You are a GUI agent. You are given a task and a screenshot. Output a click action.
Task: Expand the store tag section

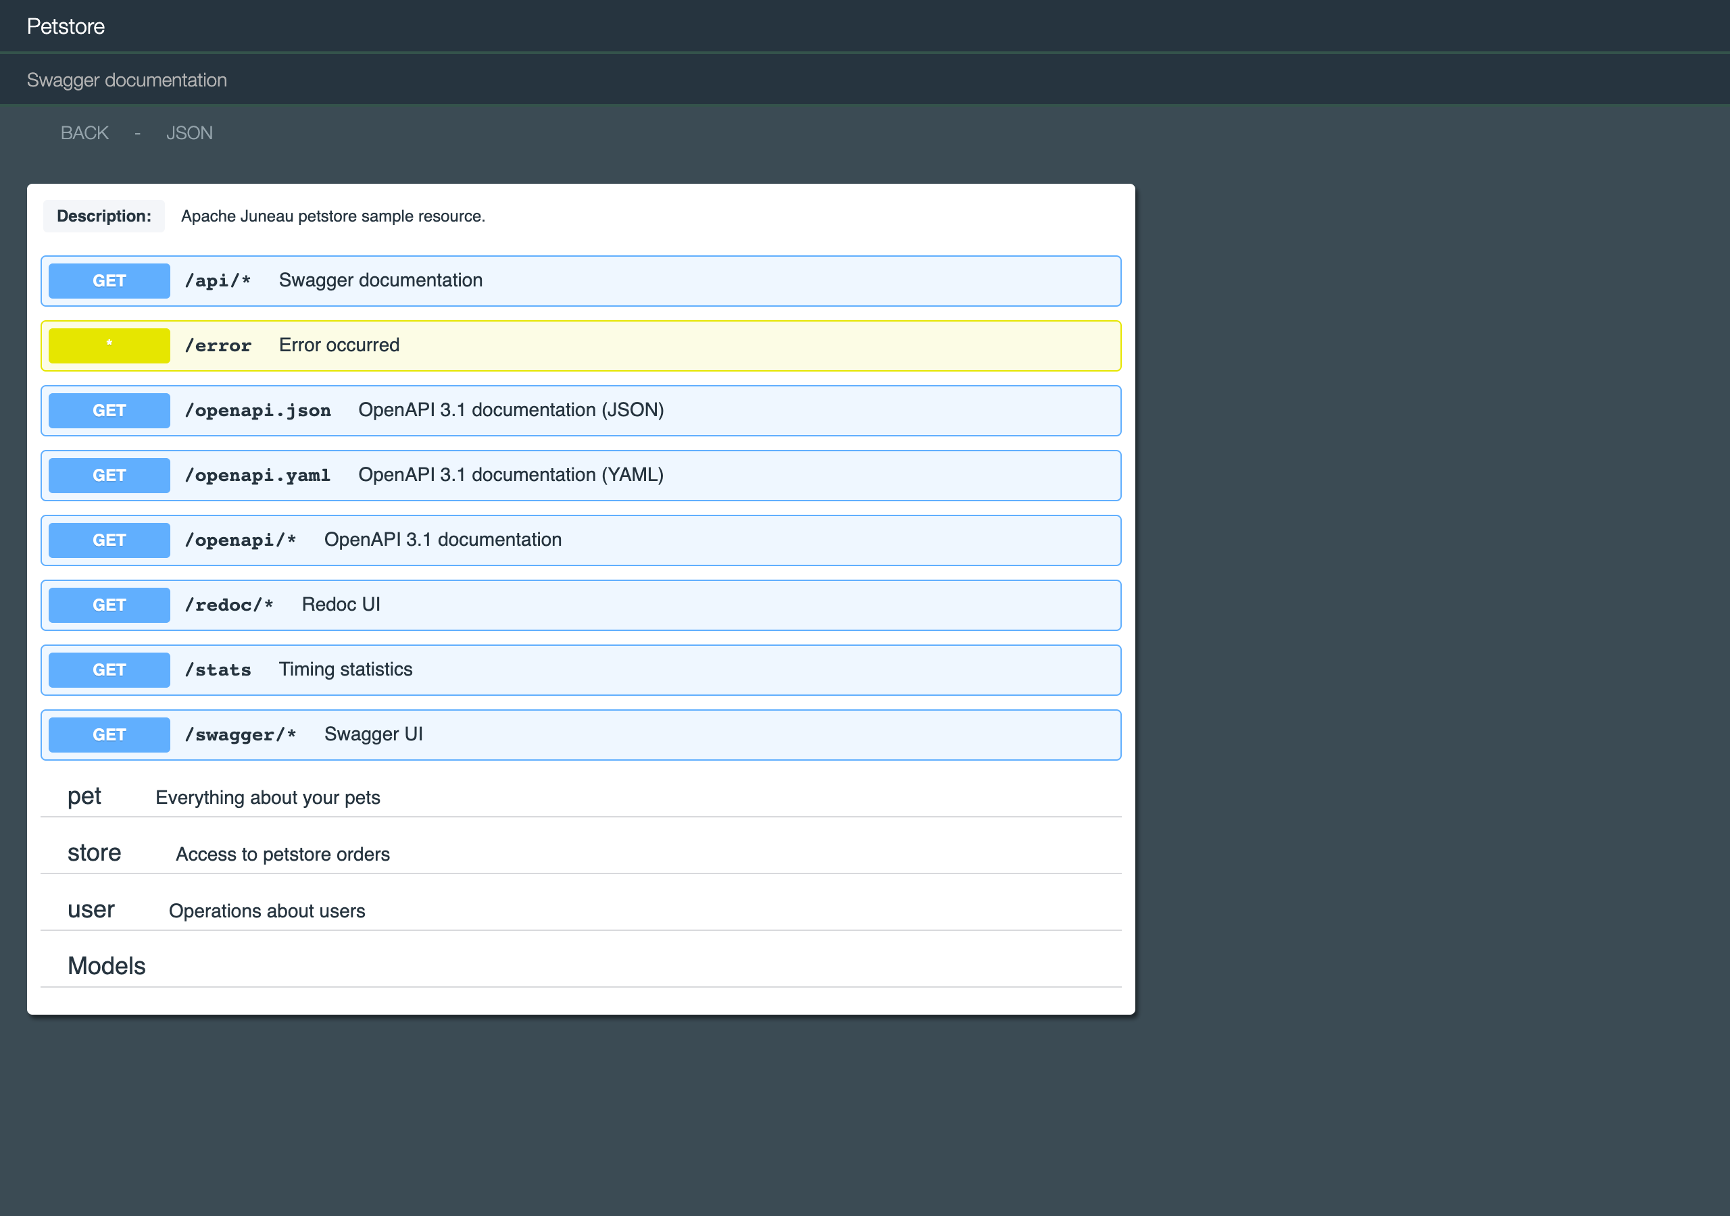tap(581, 853)
